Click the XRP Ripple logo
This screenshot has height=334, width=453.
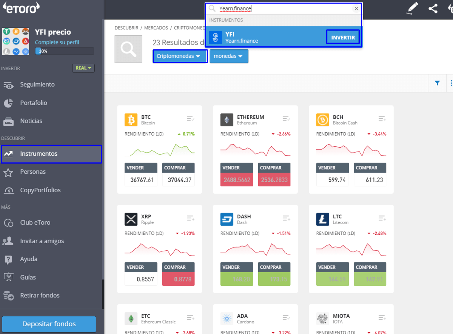(x=131, y=219)
